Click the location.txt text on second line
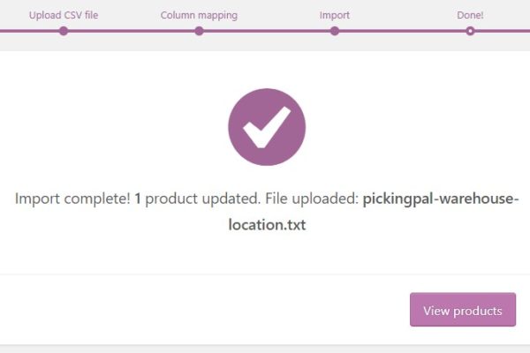The height and width of the screenshot is (353, 530). tap(266, 224)
